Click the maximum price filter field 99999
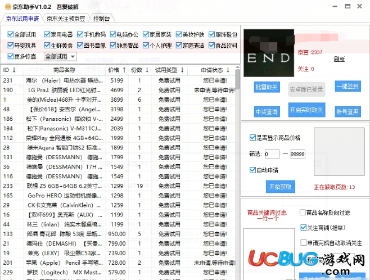The image size is (370, 280). point(298,154)
